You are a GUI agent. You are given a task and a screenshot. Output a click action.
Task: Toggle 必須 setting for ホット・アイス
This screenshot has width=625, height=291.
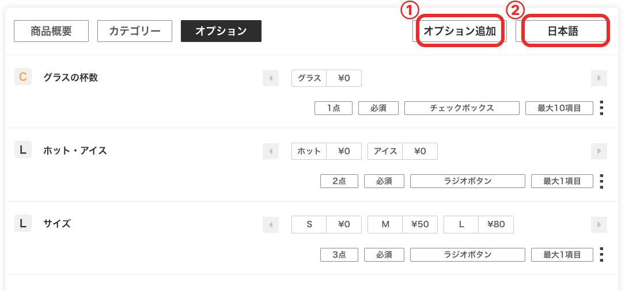(384, 181)
